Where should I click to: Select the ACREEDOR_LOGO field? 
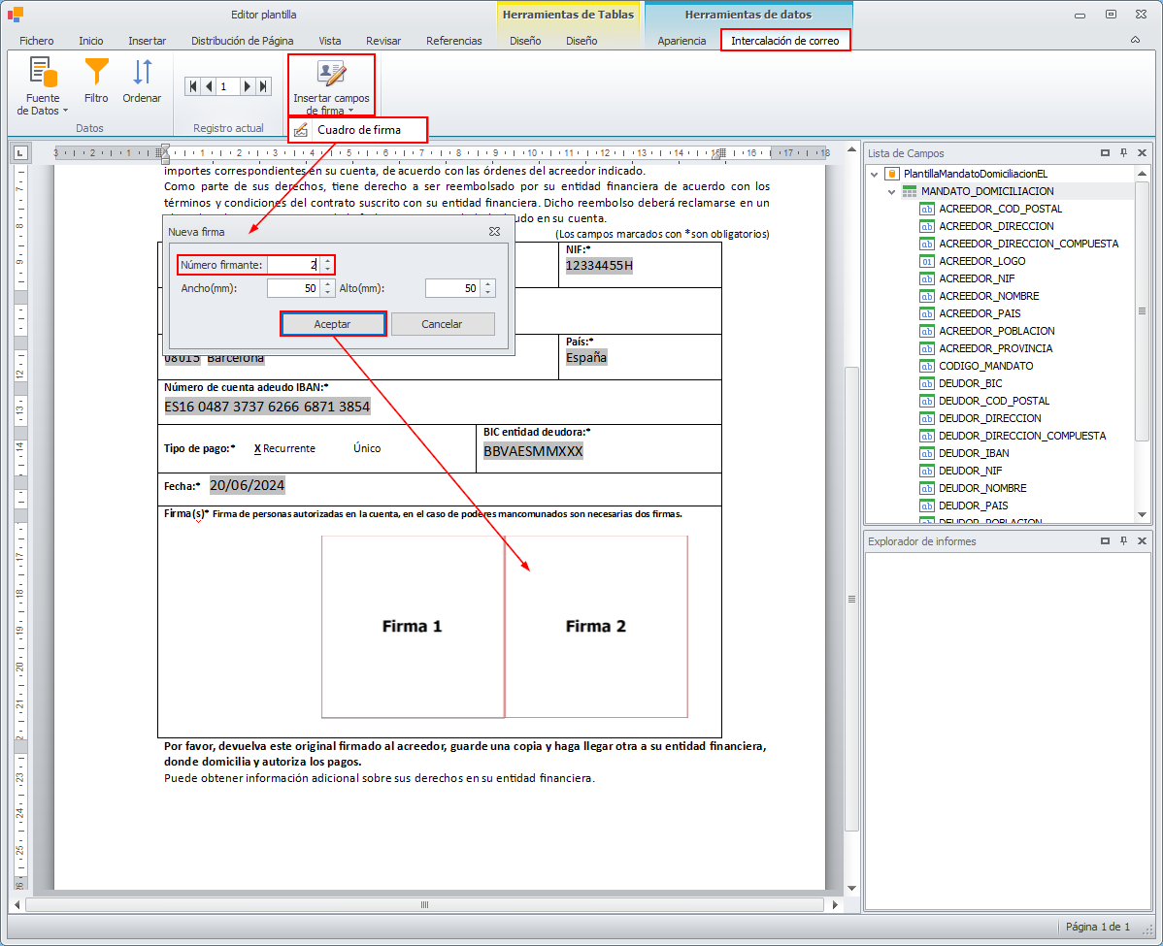[981, 261]
